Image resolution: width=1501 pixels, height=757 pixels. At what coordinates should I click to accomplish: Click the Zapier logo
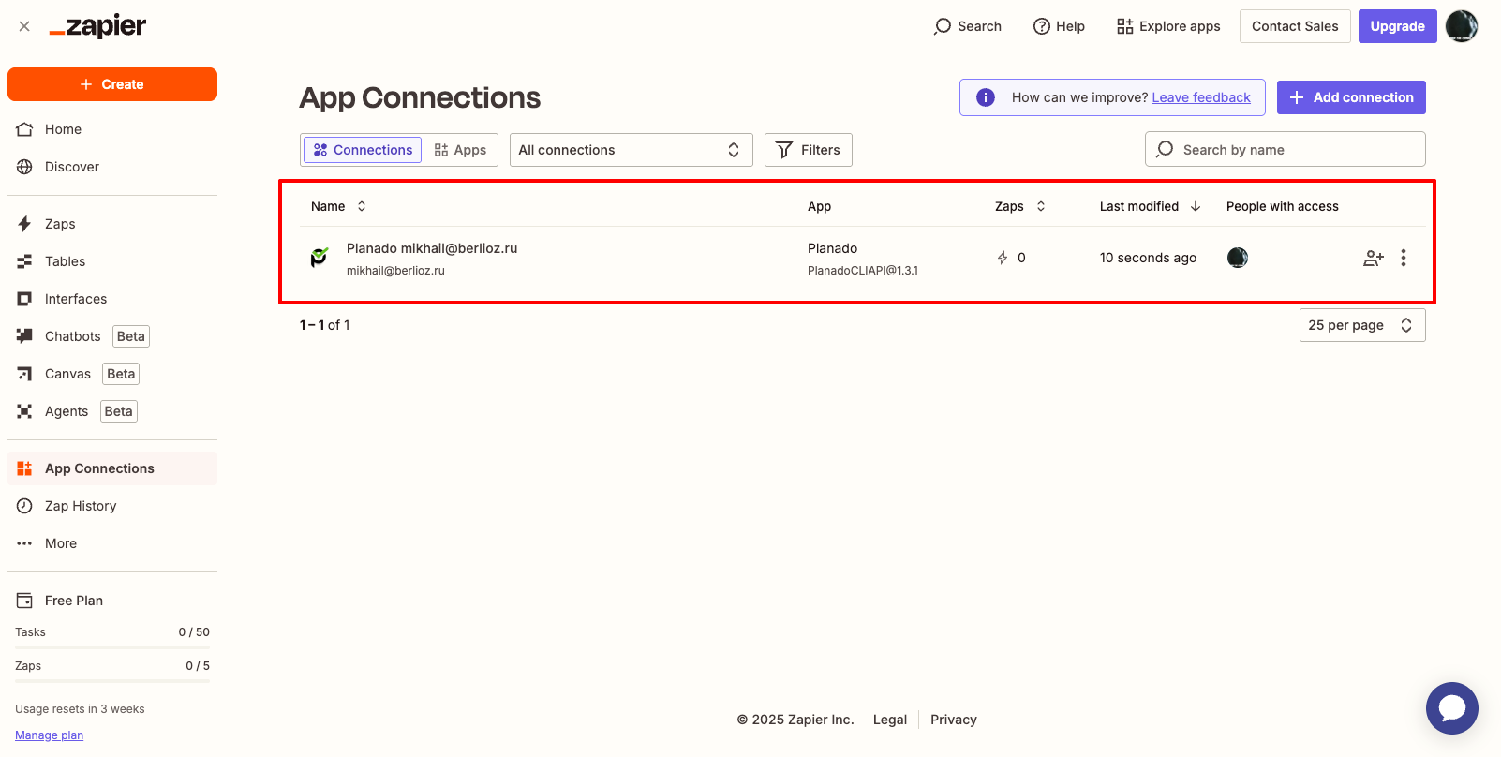(97, 26)
